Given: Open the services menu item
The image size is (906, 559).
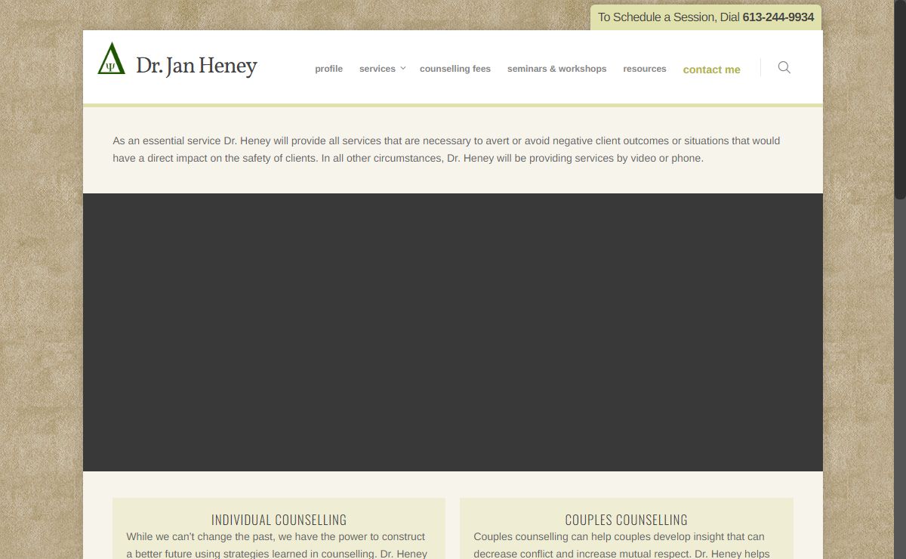Looking at the screenshot, I should coord(377,69).
